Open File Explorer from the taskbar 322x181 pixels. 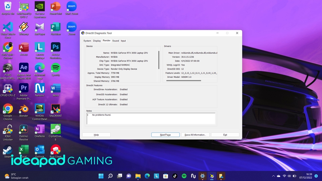tap(138, 176)
